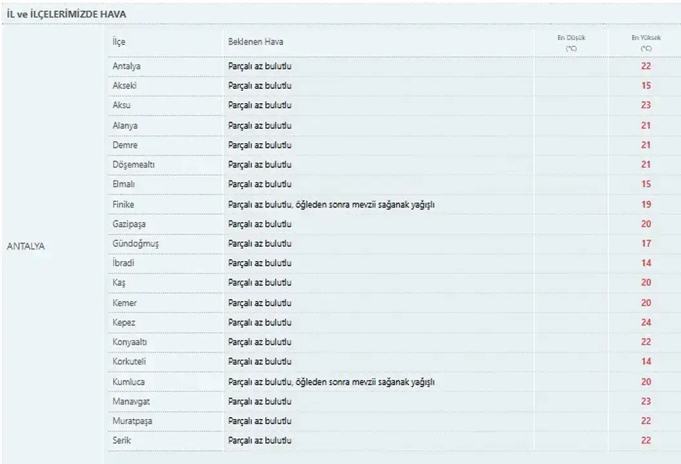This screenshot has width=681, height=464.
Task: Click the En Düşük (°C) column header
Action: [x=571, y=43]
